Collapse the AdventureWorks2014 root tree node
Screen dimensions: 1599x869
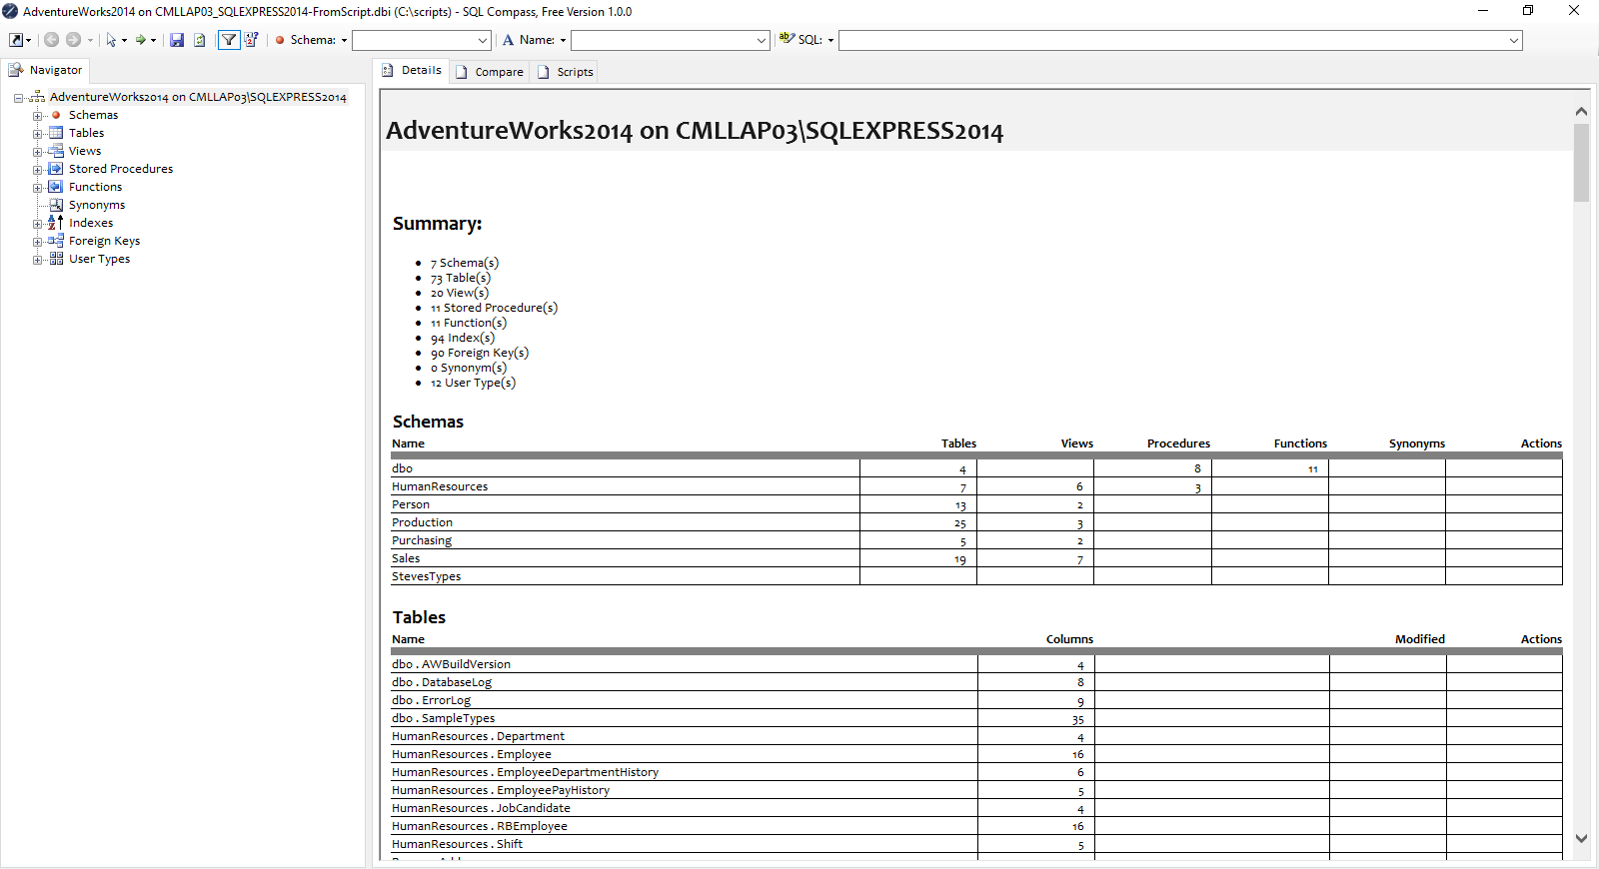[x=18, y=98]
